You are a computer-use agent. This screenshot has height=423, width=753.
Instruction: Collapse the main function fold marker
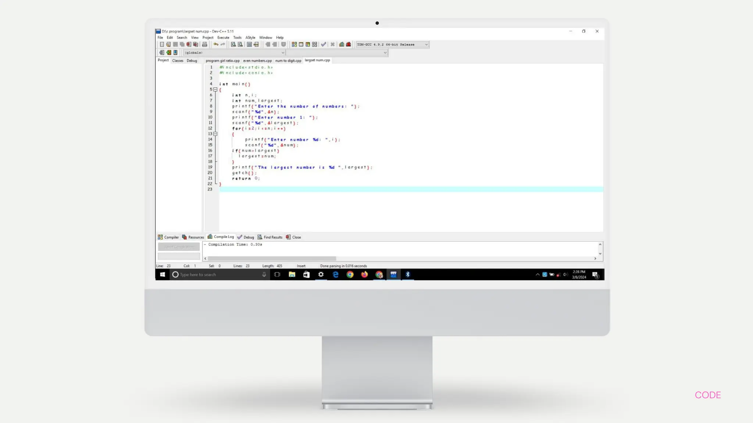click(215, 90)
